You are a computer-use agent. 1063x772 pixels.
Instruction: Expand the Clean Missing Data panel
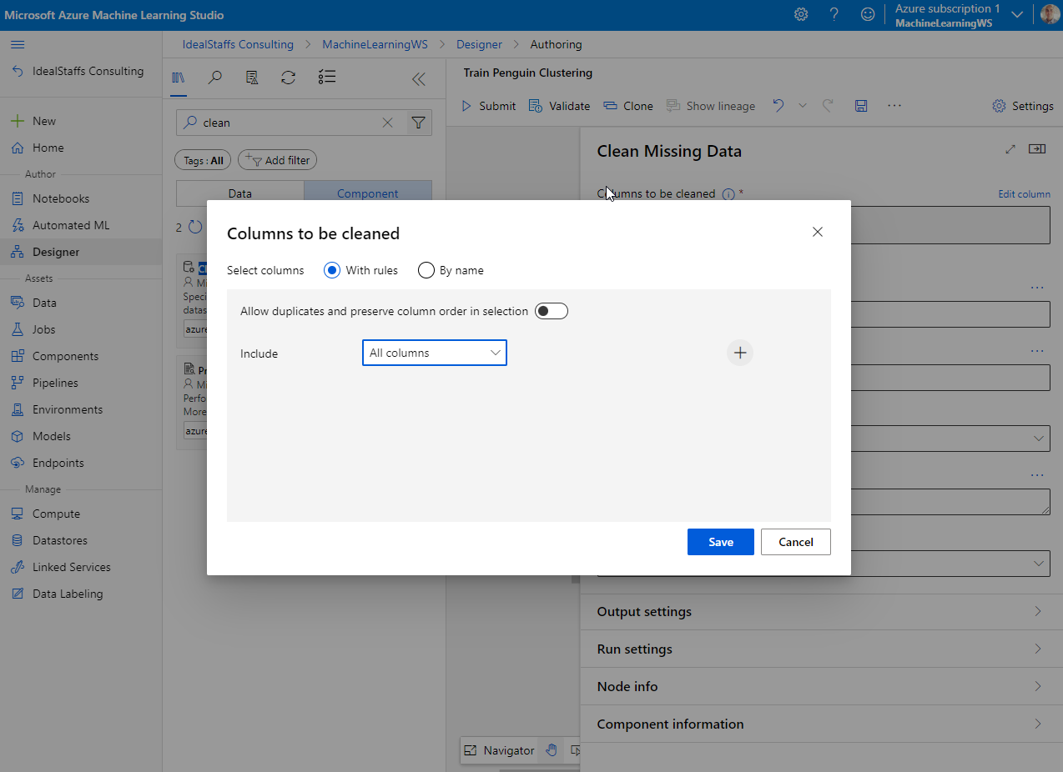1010,149
